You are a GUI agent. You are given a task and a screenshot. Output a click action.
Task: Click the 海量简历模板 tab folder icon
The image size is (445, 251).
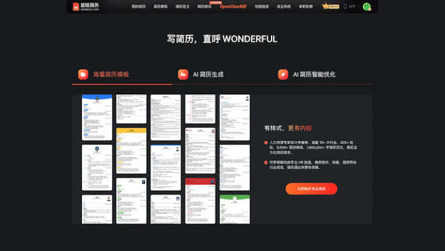point(83,74)
